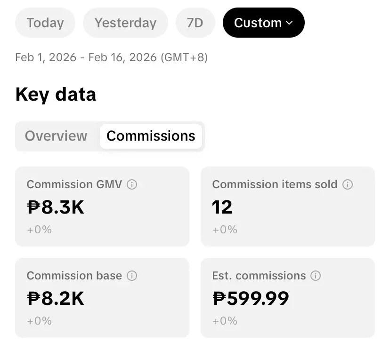The height and width of the screenshot is (350, 390).
Task: Open the Est. commissions ₱599.99 card
Action: [288, 298]
